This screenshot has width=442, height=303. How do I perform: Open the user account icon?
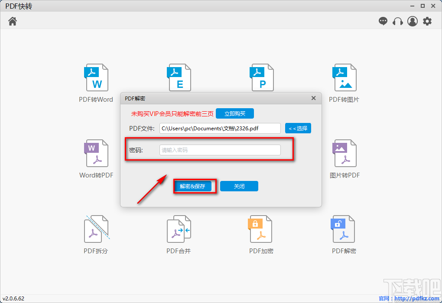pyautogui.click(x=412, y=21)
